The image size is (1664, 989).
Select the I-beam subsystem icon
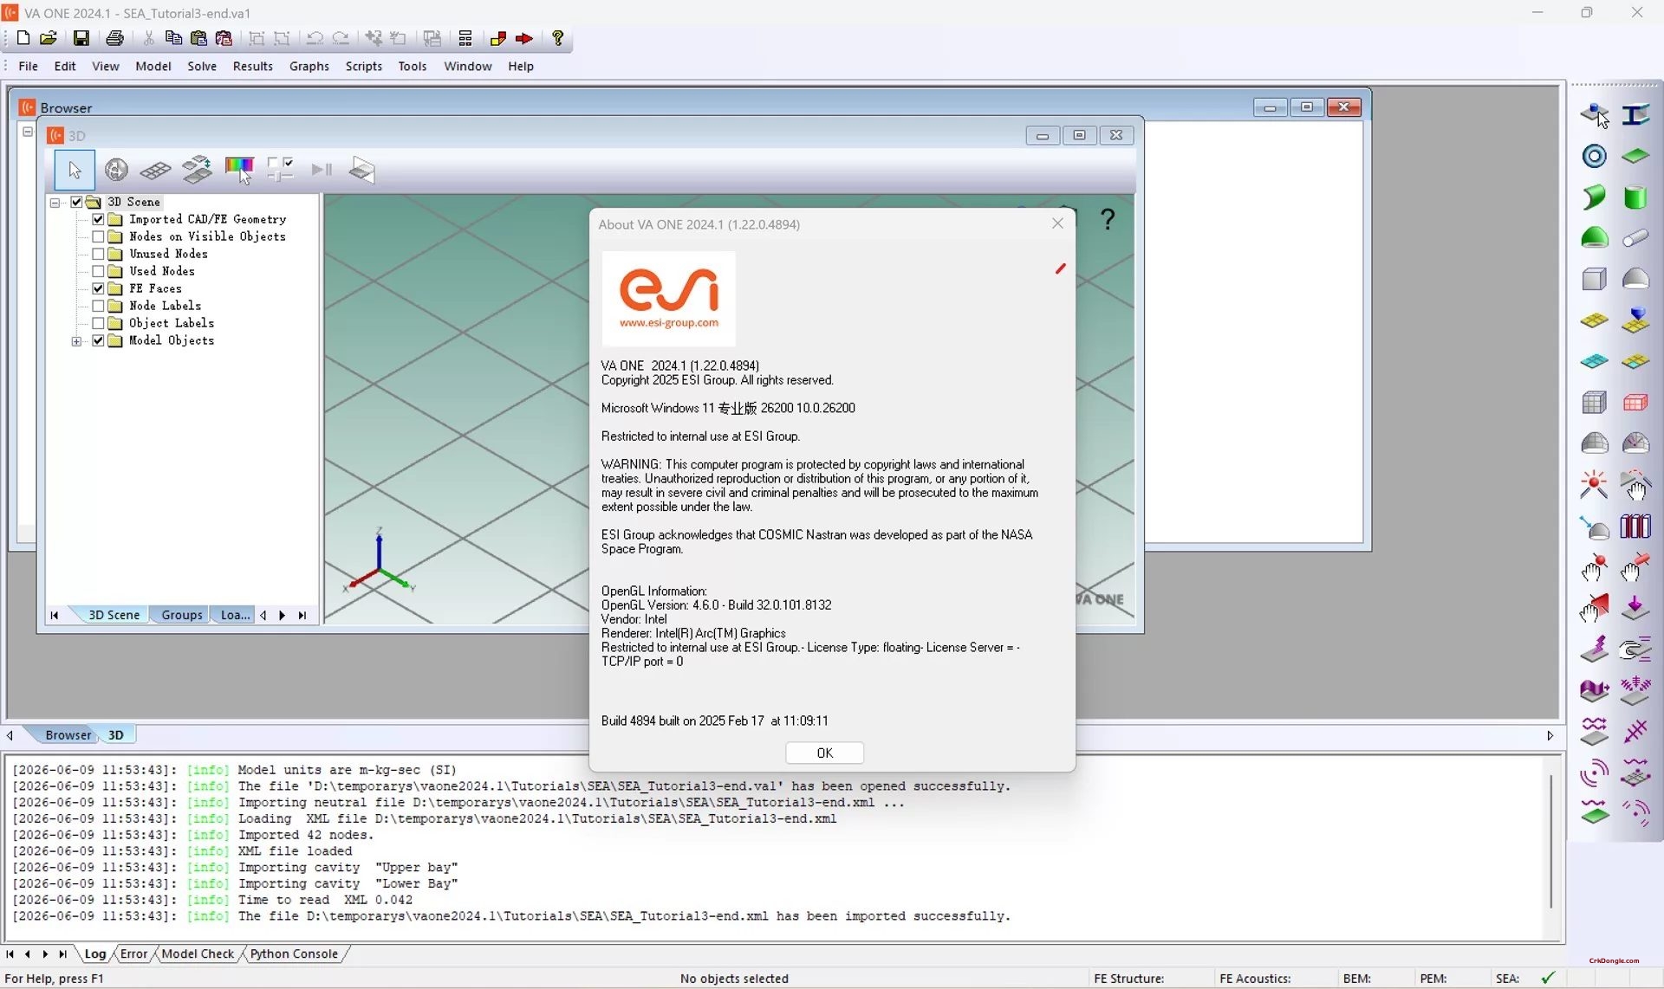[1635, 114]
